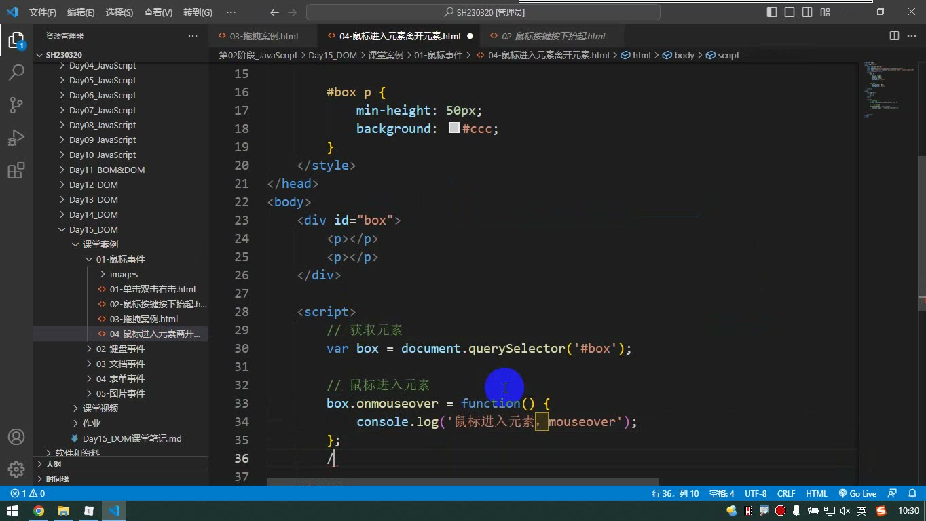Collapse the 课堂案例 folder
The height and width of the screenshot is (521, 926).
pyautogui.click(x=120, y=244)
